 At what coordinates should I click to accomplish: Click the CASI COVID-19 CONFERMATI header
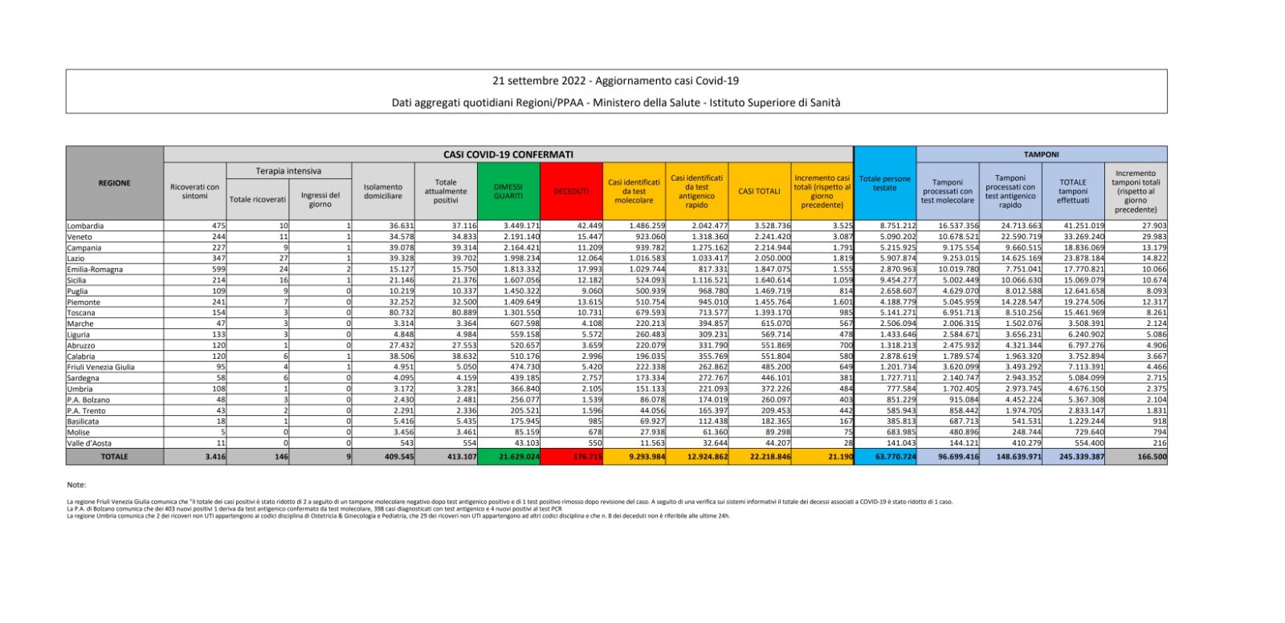(508, 154)
